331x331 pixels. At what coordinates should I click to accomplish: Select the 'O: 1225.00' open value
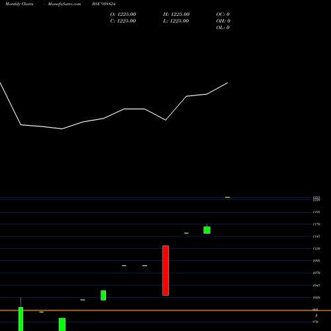[123, 15]
